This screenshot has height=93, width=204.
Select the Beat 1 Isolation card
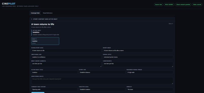click(45, 41)
